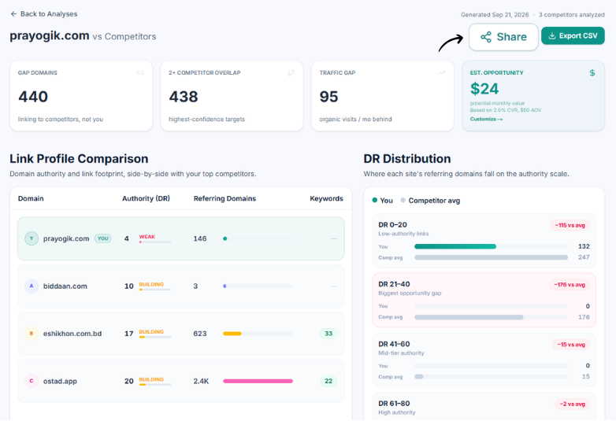Click the −15 vs avg badge
This screenshot has height=421, width=616.
571,345
